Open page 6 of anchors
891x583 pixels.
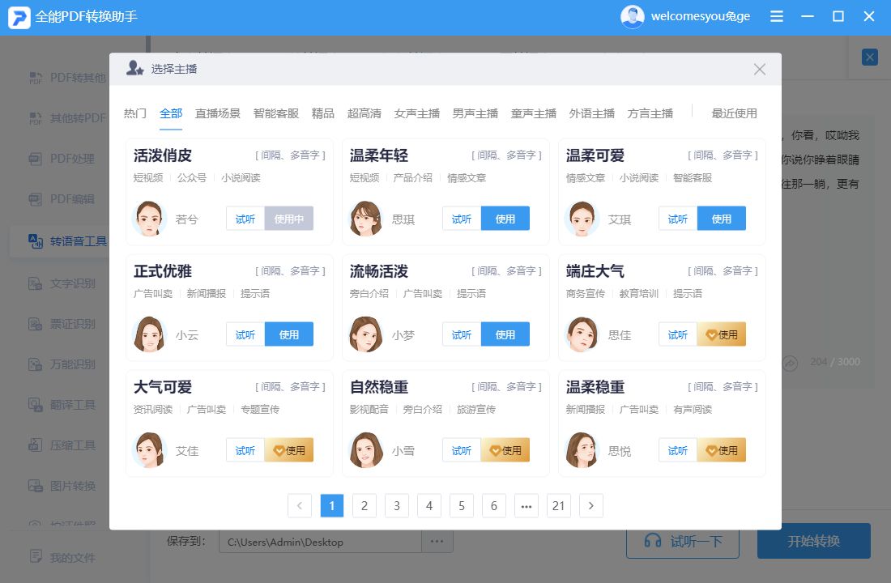pos(494,506)
